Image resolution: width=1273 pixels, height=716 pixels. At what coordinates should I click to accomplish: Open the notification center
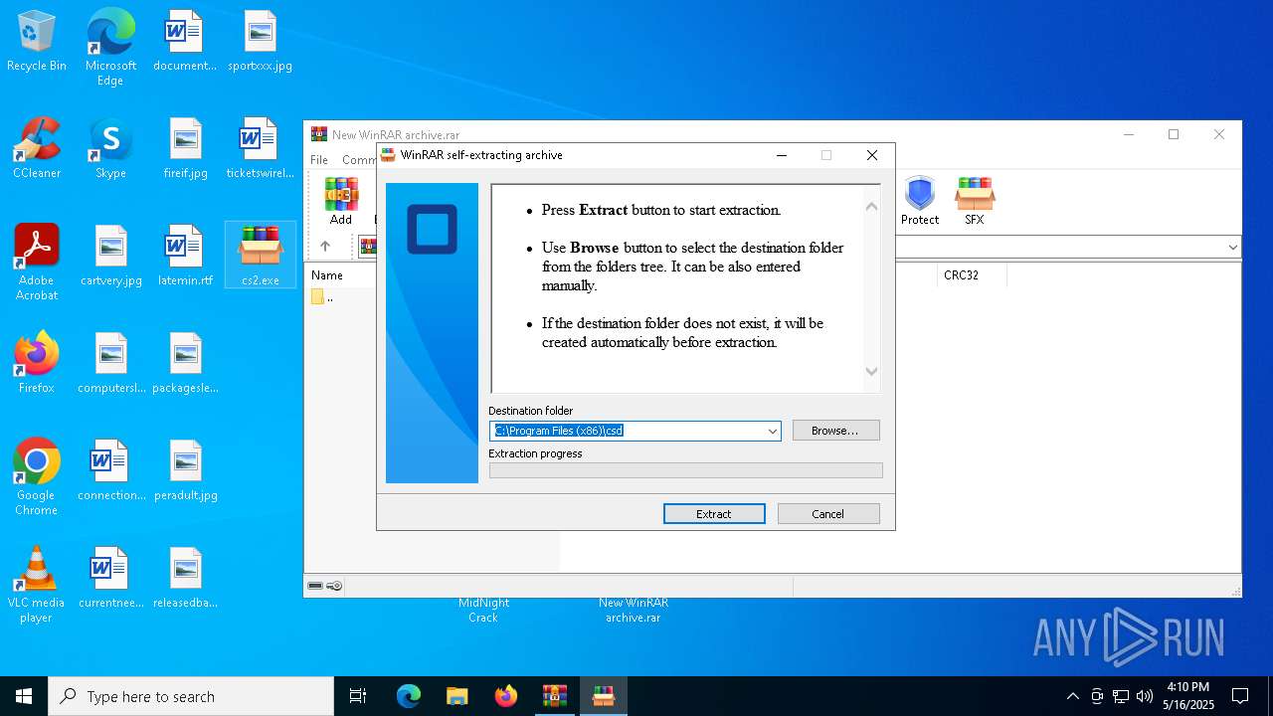[x=1240, y=696]
